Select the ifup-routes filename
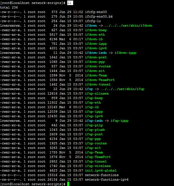The image size is (174, 186). 96,143
